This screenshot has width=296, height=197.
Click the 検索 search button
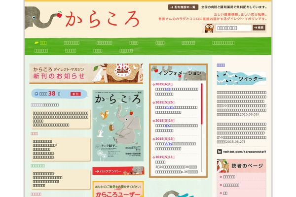click(259, 28)
